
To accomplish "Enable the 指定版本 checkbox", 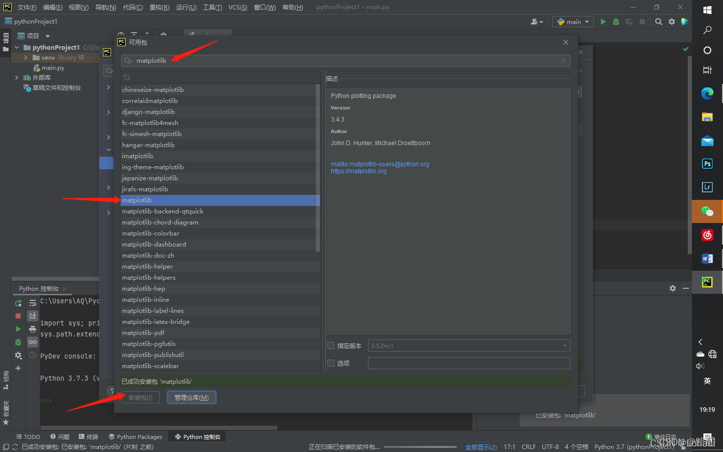I will click(x=331, y=346).
